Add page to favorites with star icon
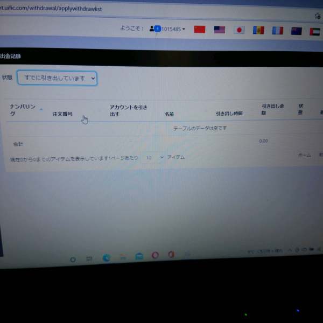The width and height of the screenshot is (323, 323). [x=318, y=16]
